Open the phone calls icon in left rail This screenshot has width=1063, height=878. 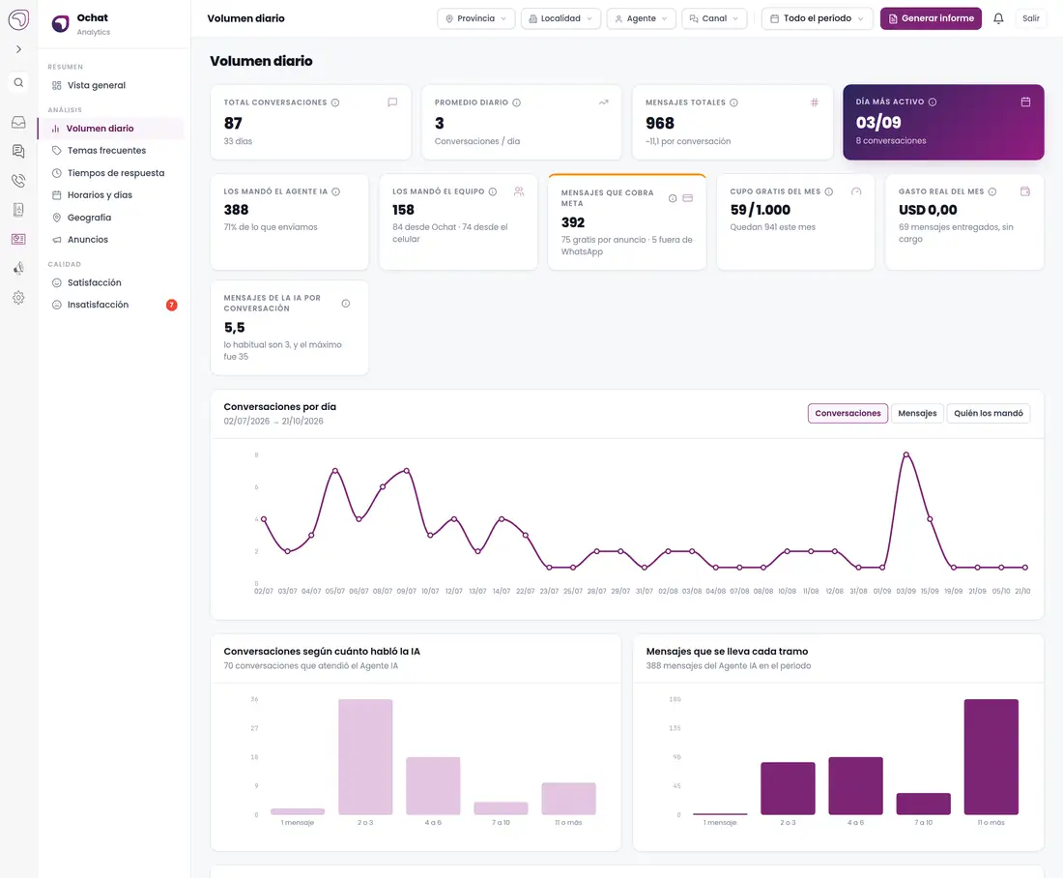[x=19, y=181]
